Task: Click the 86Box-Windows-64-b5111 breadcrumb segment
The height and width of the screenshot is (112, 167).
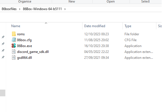Action: (x=42, y=9)
